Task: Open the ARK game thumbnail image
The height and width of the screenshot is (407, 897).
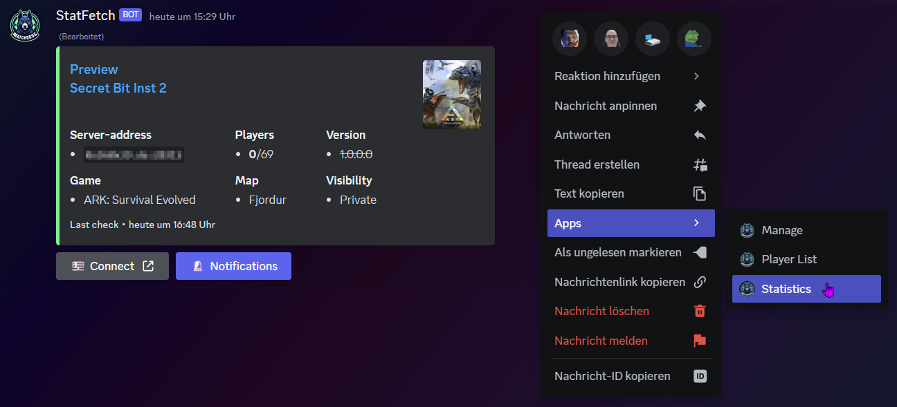Action: (451, 95)
